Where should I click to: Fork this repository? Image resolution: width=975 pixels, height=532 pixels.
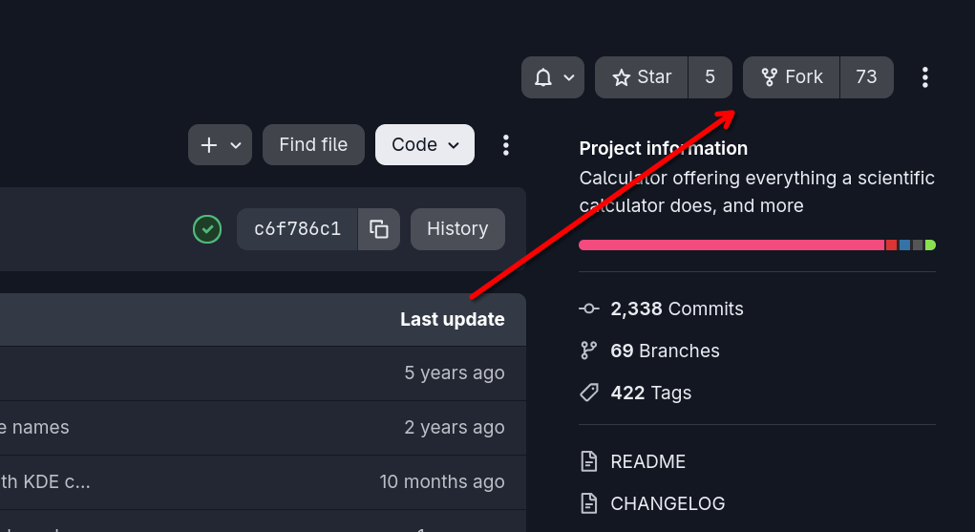792,77
